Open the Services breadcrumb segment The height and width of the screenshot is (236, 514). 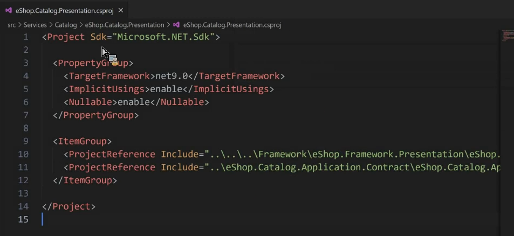pyautogui.click(x=35, y=25)
